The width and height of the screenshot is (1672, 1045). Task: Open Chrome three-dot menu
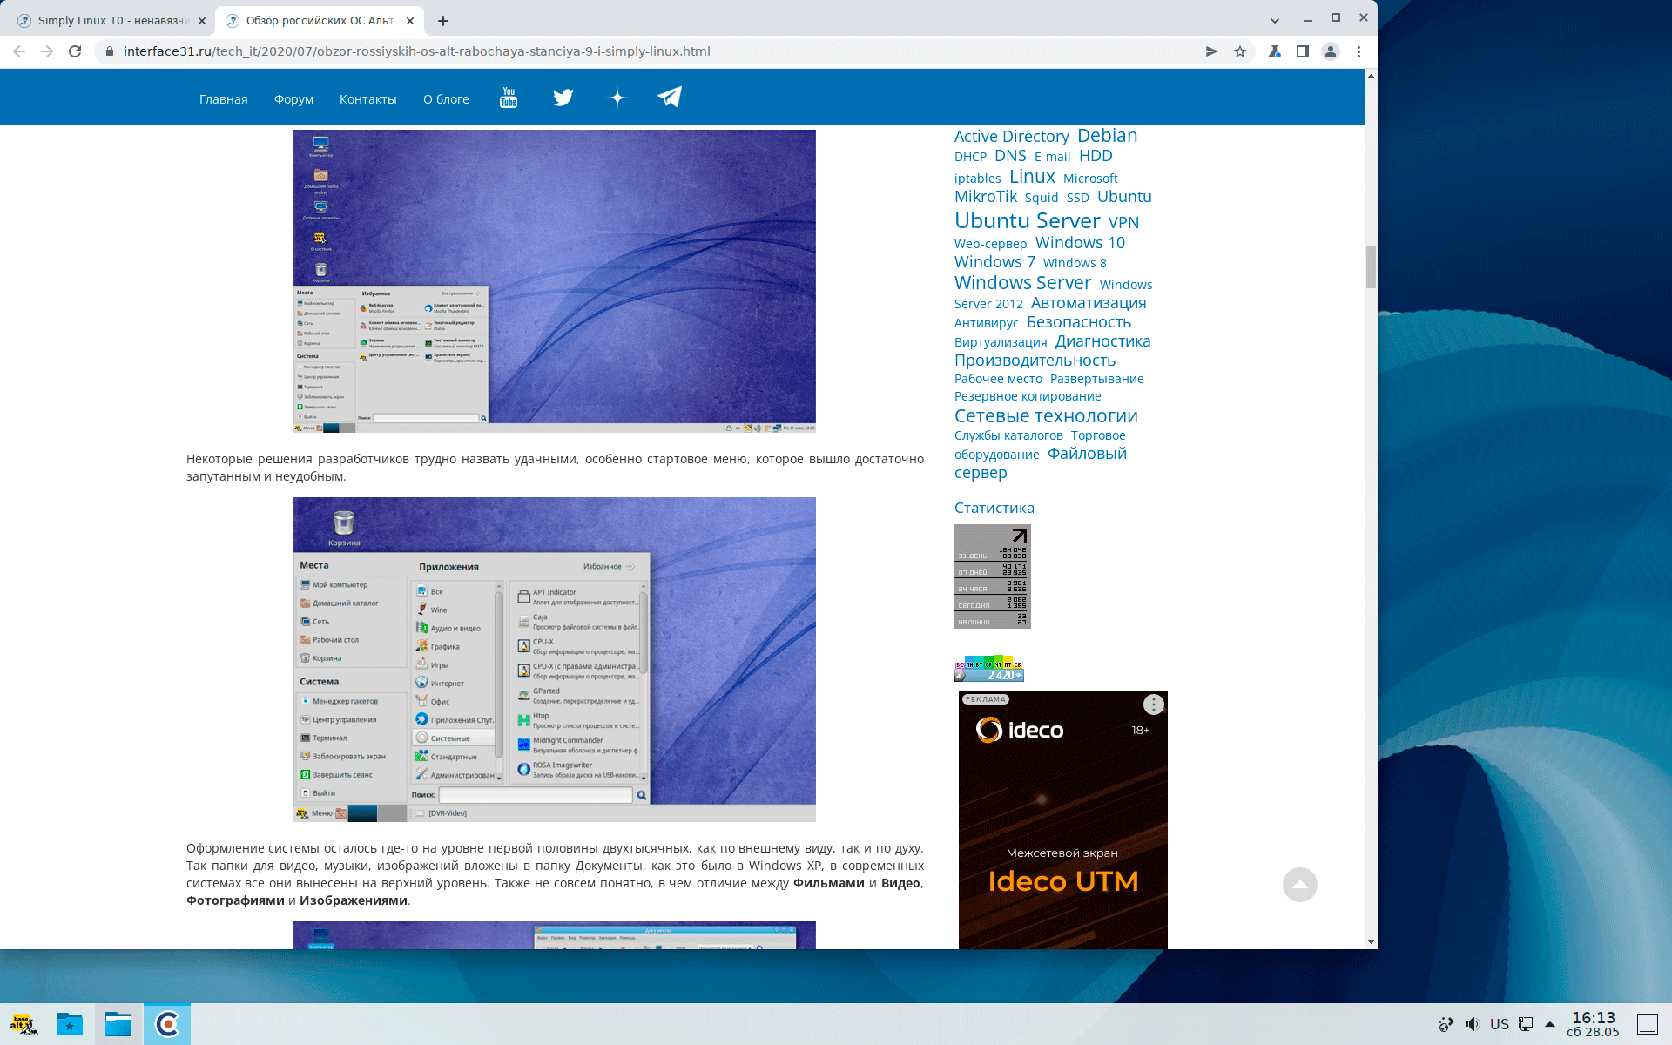[1358, 51]
